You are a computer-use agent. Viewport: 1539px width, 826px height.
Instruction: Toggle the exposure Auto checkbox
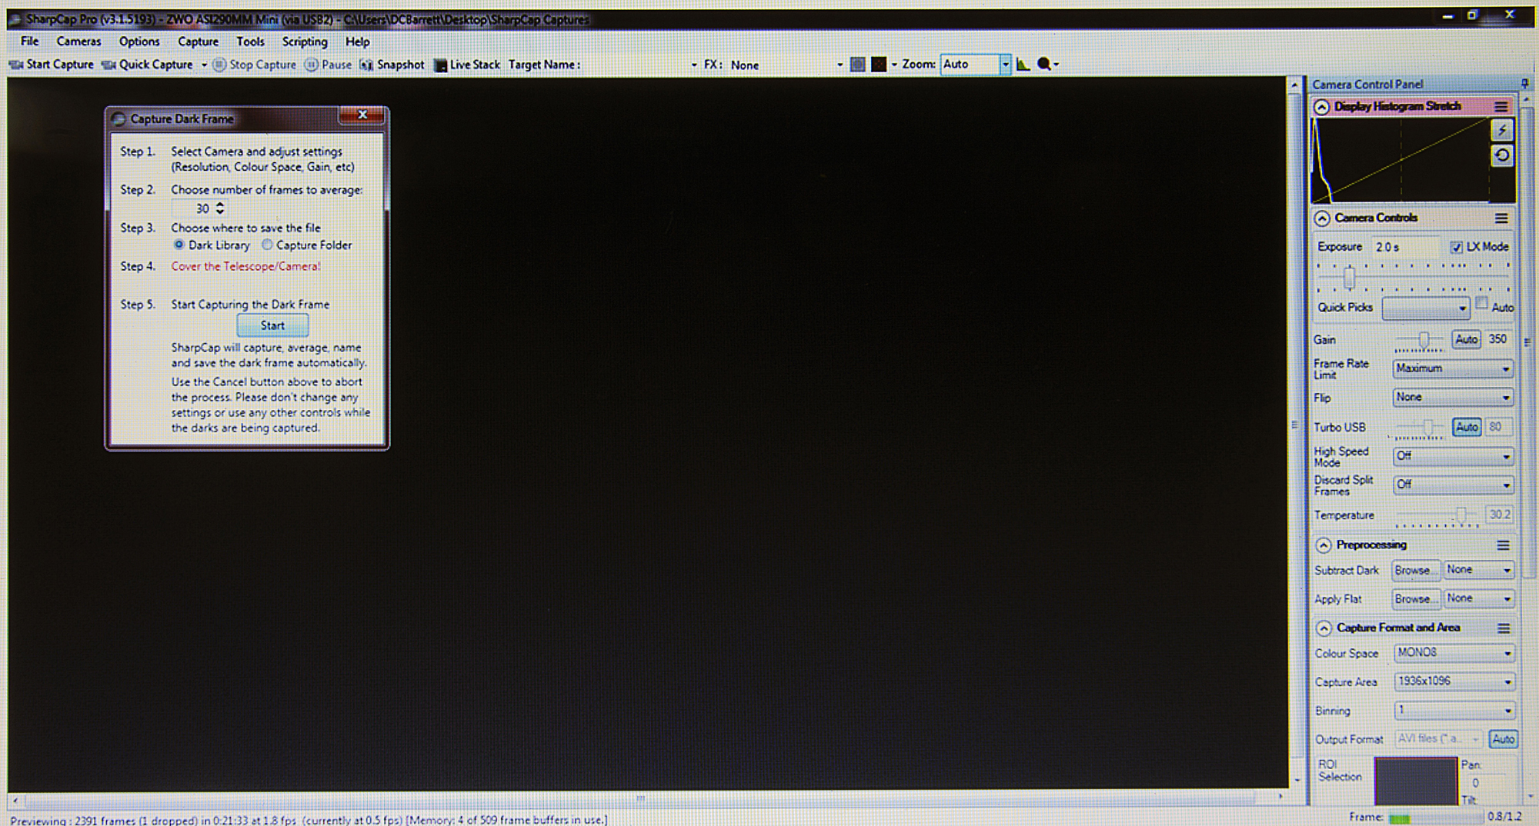1481,304
